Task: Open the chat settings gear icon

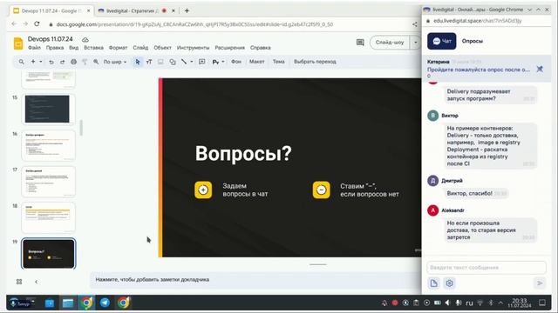Action: (x=450, y=283)
